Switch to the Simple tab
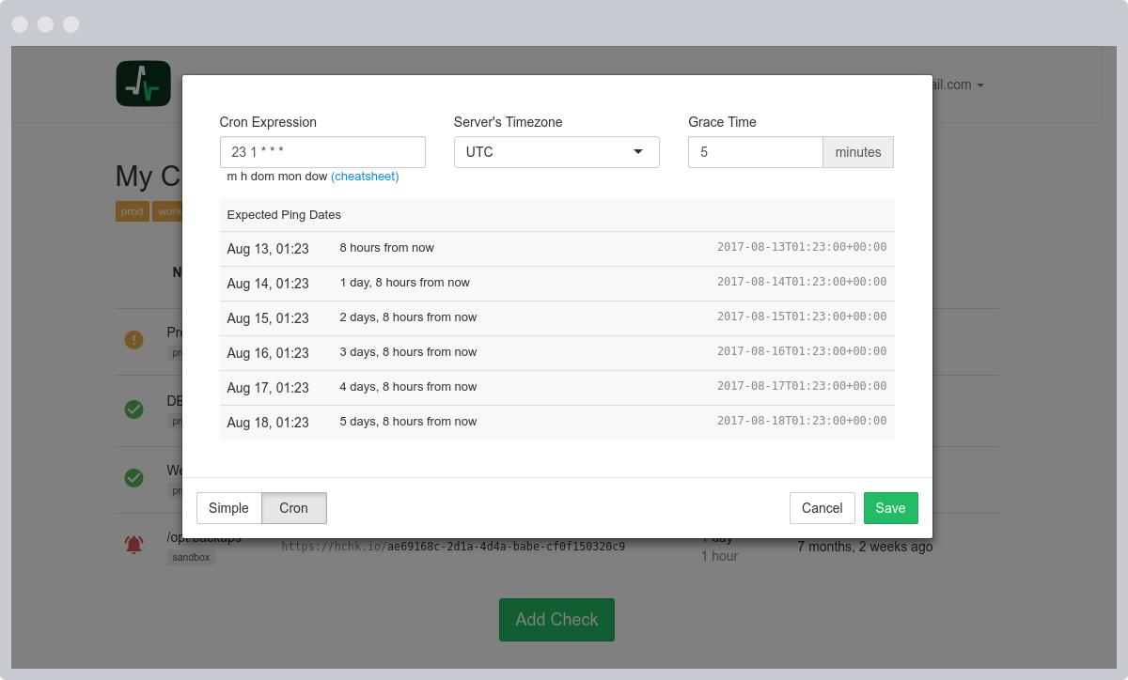This screenshot has width=1128, height=680. tap(228, 508)
